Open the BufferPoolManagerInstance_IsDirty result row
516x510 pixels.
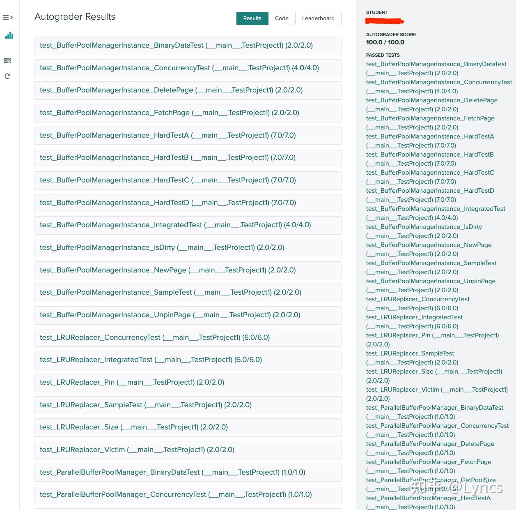[x=188, y=248]
